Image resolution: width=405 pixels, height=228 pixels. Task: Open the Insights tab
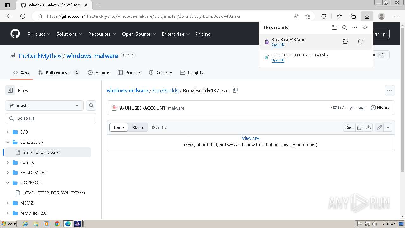(x=191, y=73)
